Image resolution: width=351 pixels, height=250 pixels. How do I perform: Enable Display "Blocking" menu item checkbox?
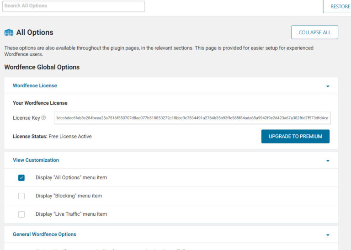point(21,196)
